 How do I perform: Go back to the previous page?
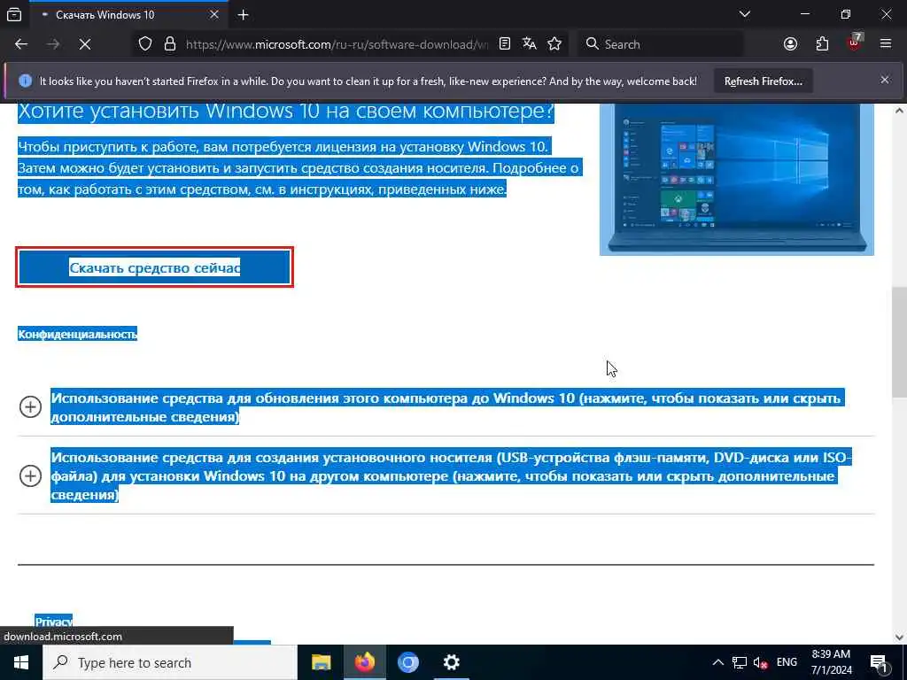[21, 44]
